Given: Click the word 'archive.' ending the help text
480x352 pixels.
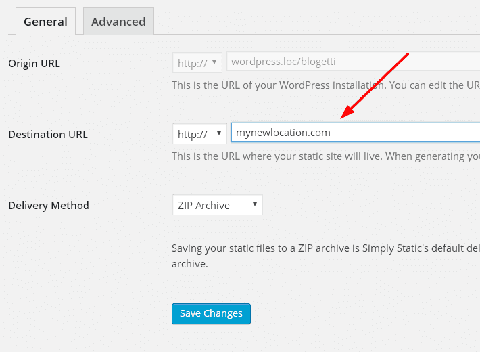Looking at the screenshot, I should pyautogui.click(x=189, y=264).
